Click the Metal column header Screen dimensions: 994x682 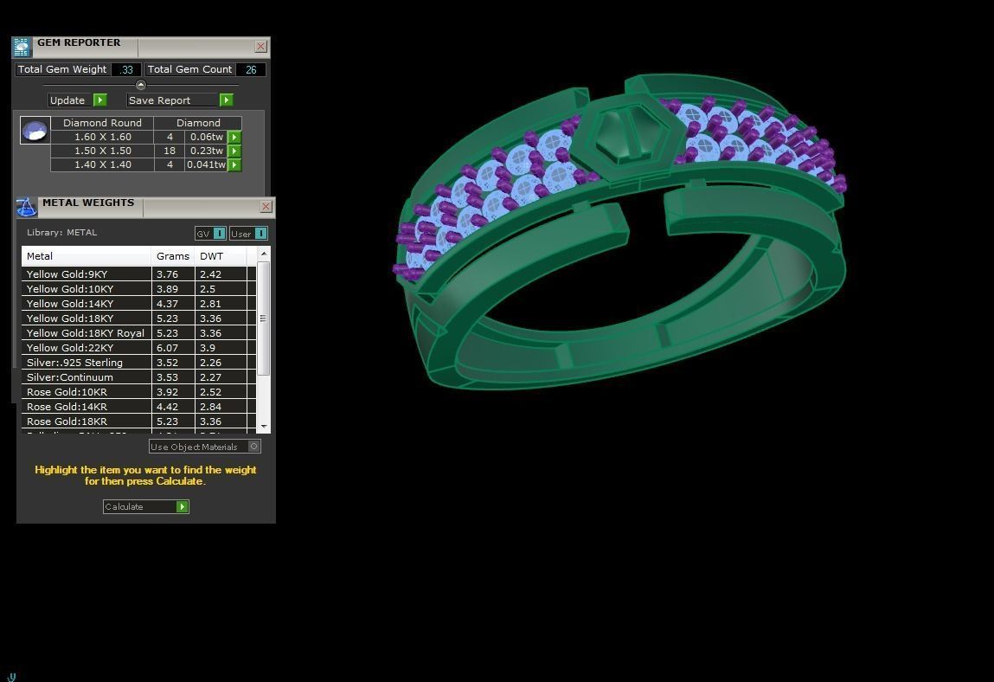87,256
